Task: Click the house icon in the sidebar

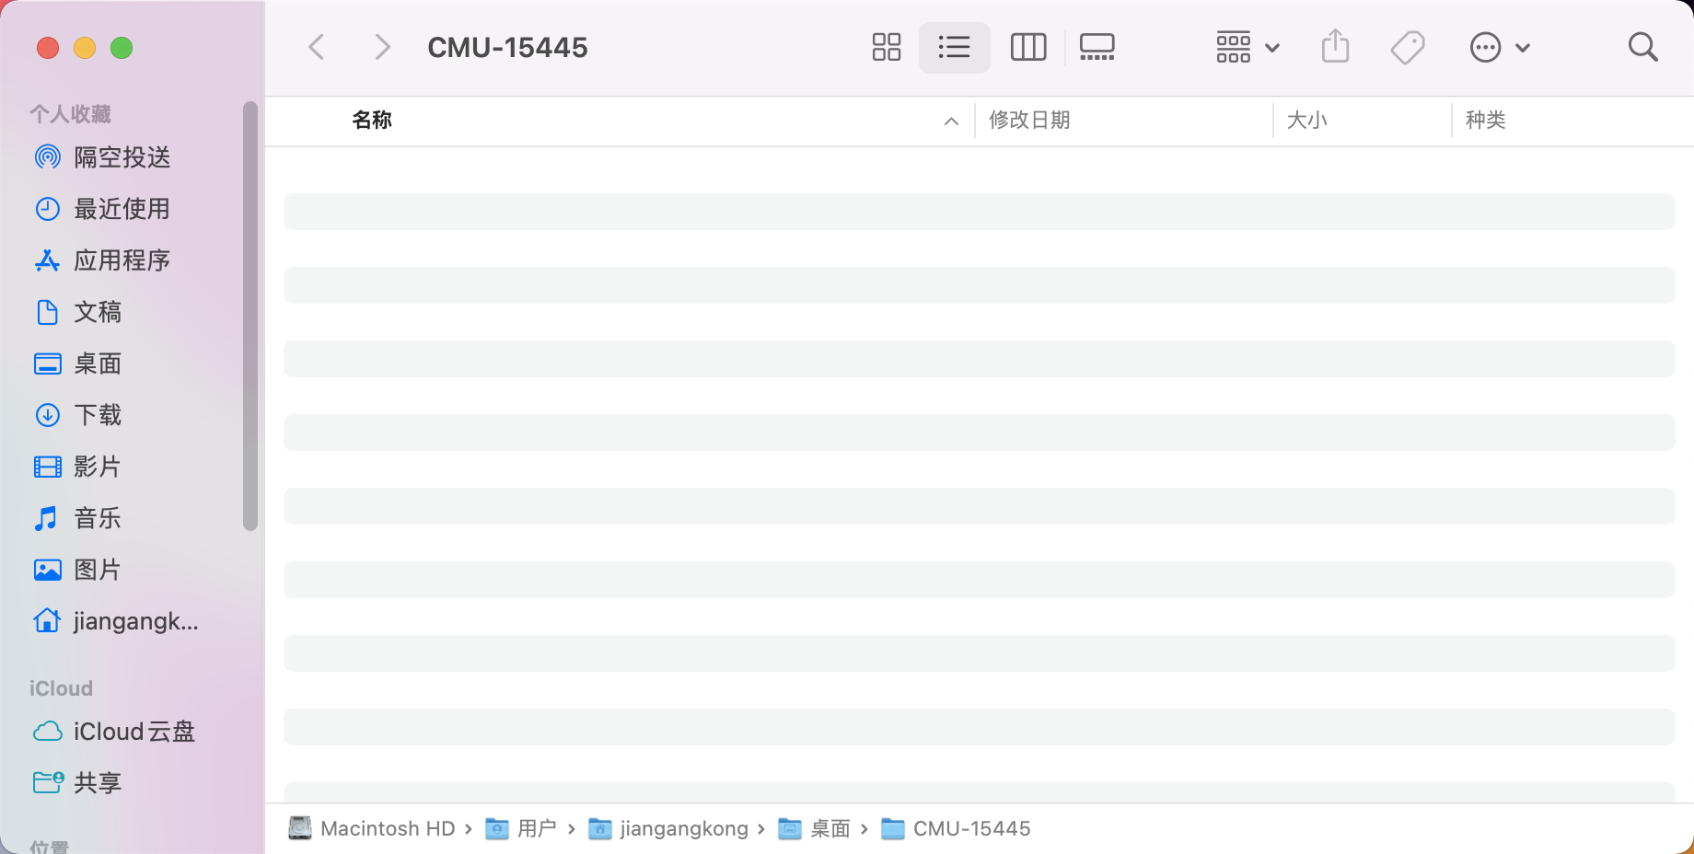Action: [48, 621]
